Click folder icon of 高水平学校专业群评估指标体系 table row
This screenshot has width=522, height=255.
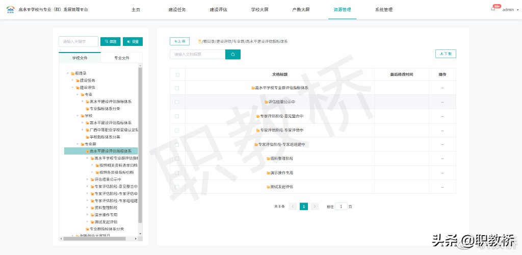tap(253, 88)
